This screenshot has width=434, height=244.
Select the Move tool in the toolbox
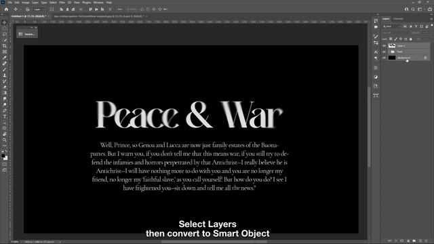[x=5, y=22]
